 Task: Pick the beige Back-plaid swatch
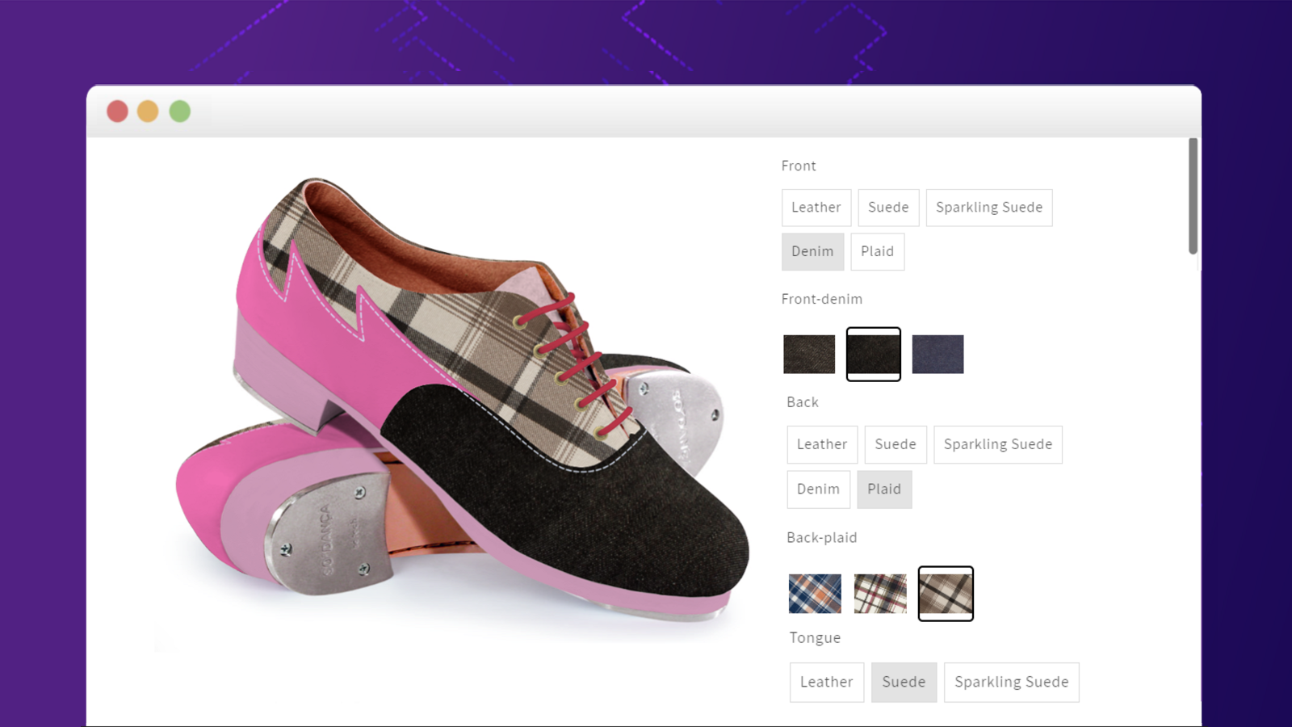coord(946,594)
